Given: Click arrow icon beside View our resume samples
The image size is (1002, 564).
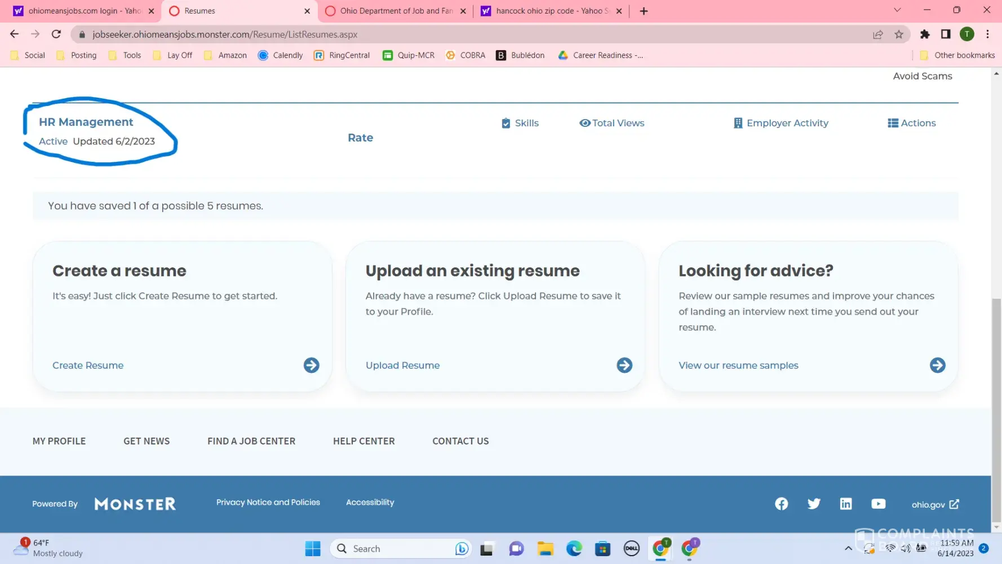Looking at the screenshot, I should (937, 365).
